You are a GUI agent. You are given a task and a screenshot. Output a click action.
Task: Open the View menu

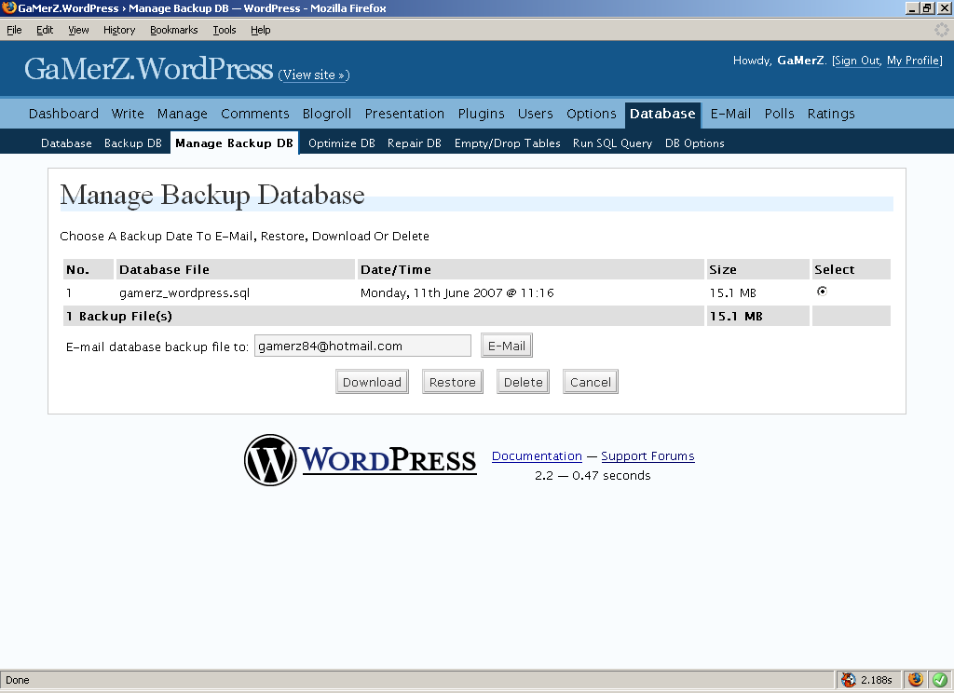78,30
